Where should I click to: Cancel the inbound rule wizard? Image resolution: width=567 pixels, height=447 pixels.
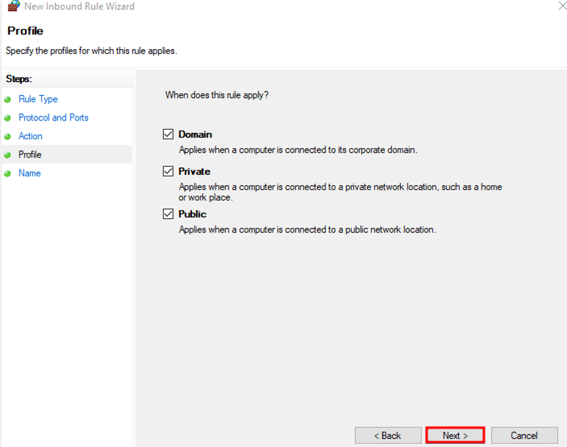[525, 435]
